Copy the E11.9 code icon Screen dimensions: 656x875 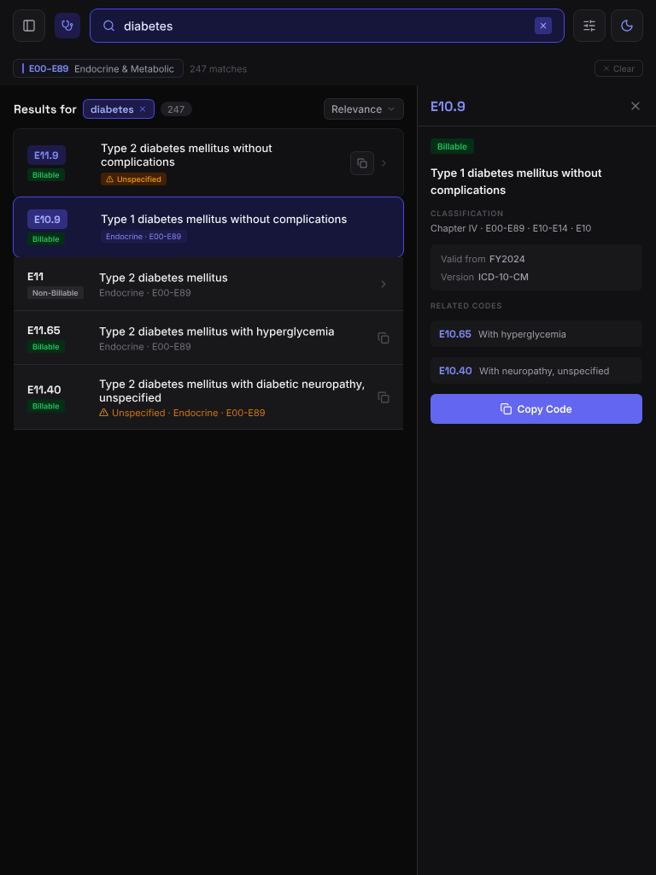pyautogui.click(x=362, y=163)
